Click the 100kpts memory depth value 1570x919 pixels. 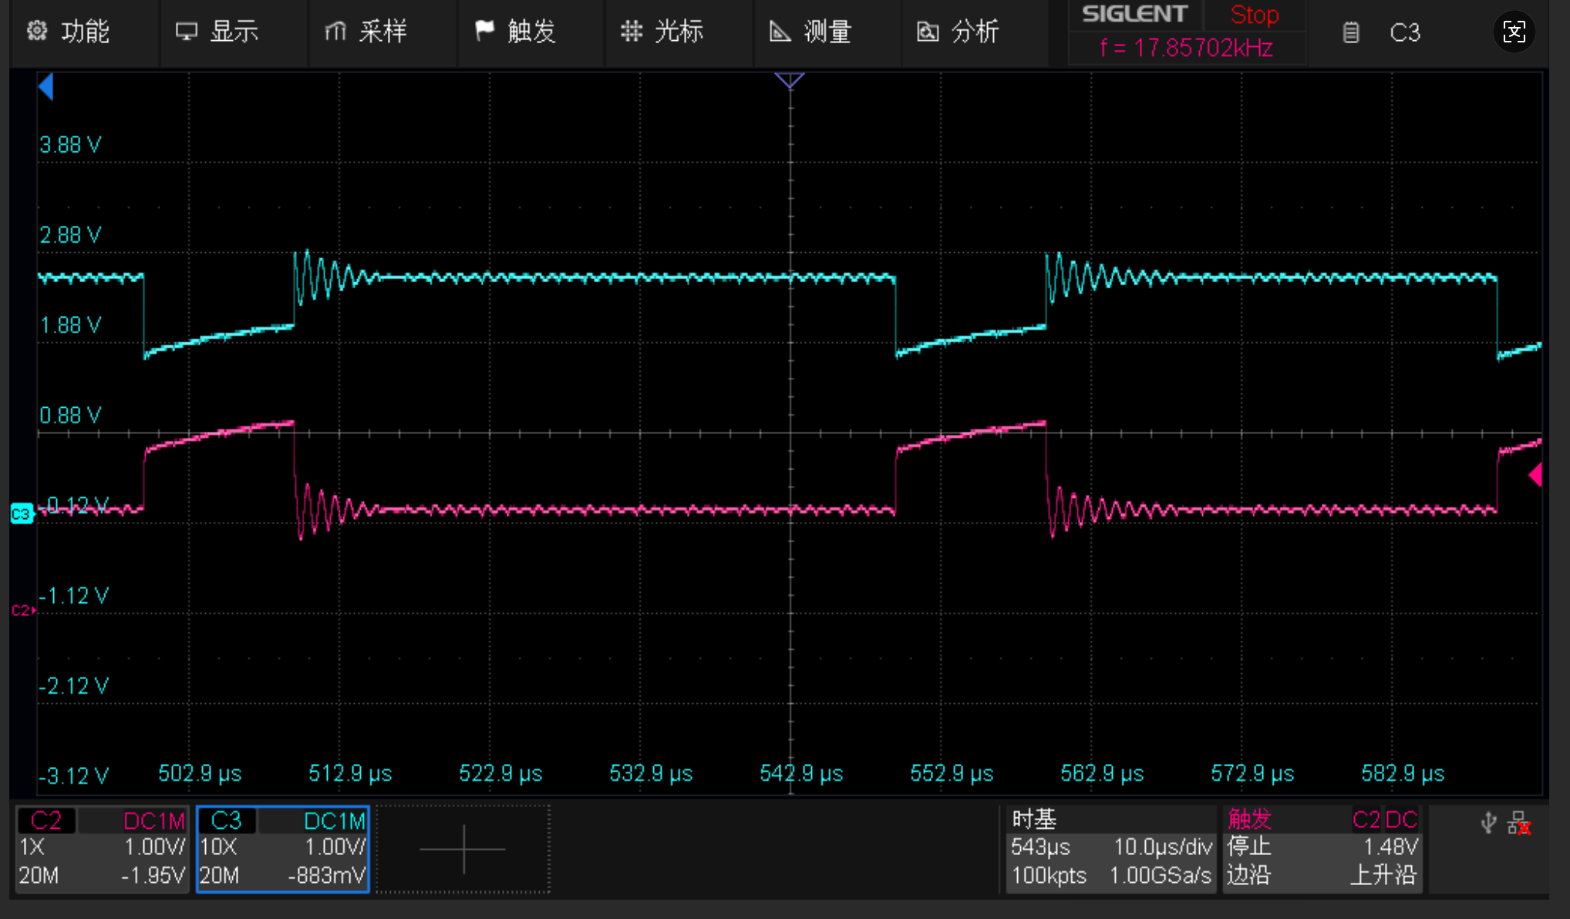[1049, 876]
